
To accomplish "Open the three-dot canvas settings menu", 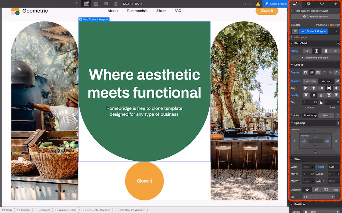I will pos(76,4).
